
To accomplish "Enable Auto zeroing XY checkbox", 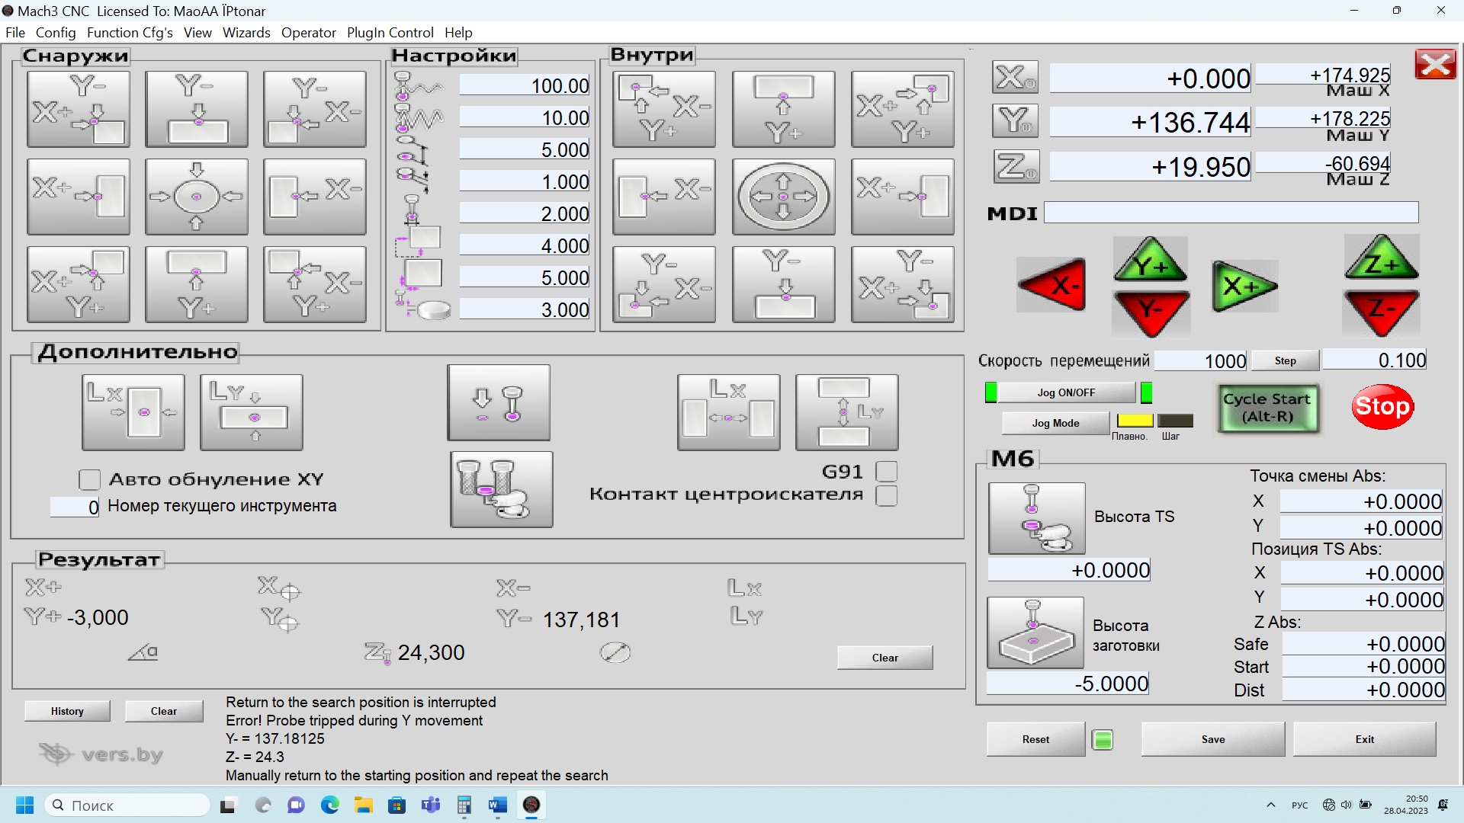I will click(89, 479).
